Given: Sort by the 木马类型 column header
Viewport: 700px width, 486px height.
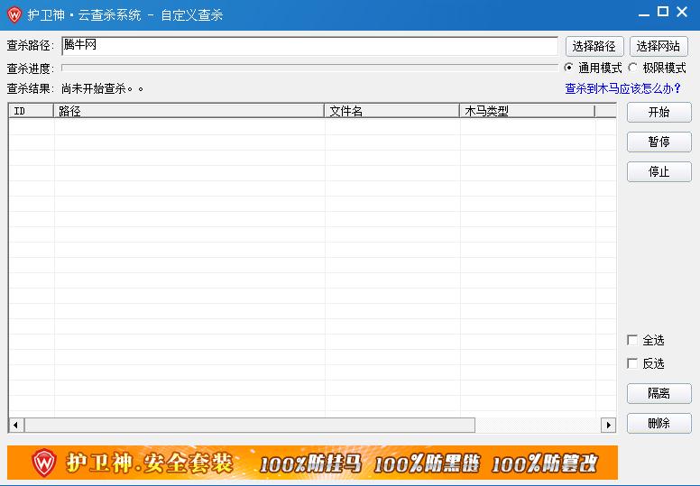Looking at the screenshot, I should (x=527, y=111).
